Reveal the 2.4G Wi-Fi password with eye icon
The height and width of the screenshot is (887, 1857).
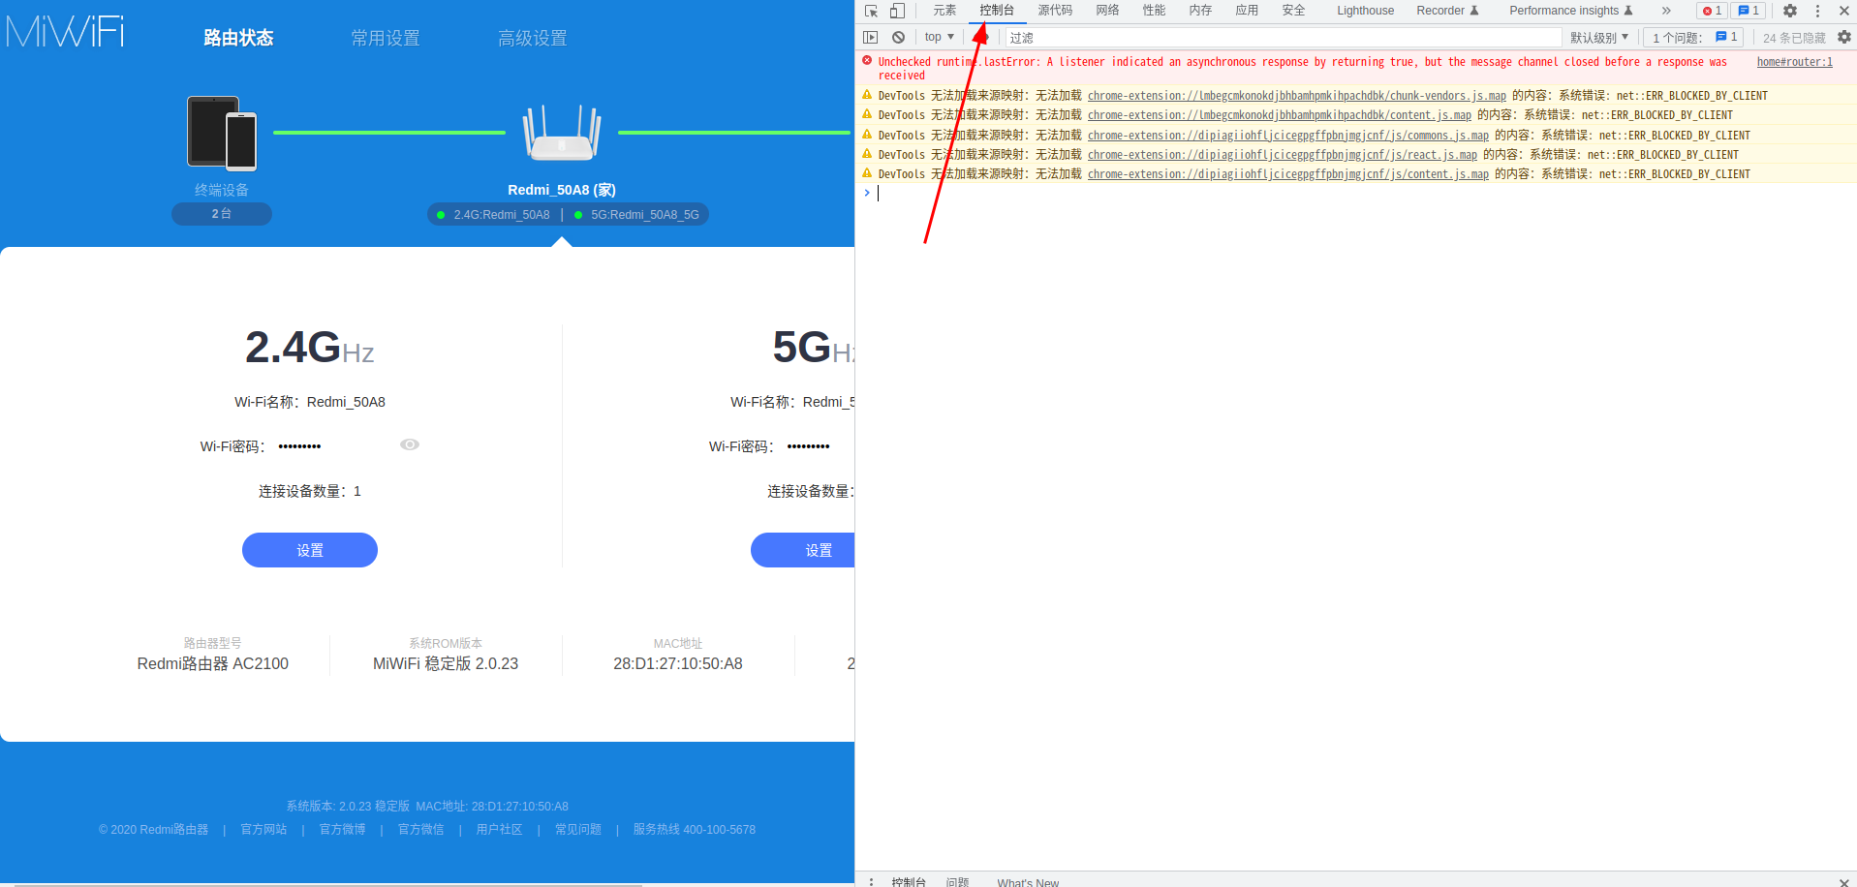coord(410,444)
